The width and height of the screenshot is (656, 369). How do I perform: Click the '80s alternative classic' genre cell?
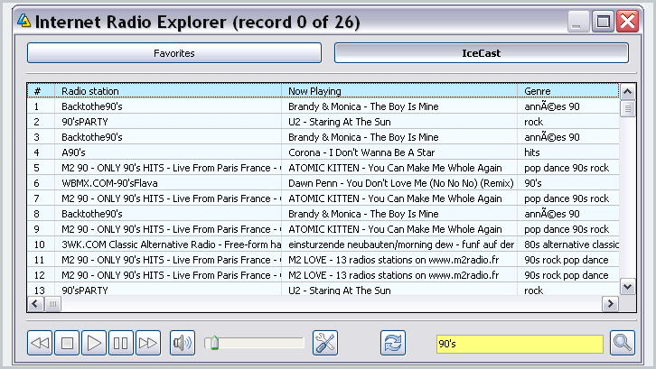[568, 244]
